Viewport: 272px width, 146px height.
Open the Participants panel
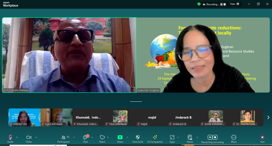click(63, 138)
